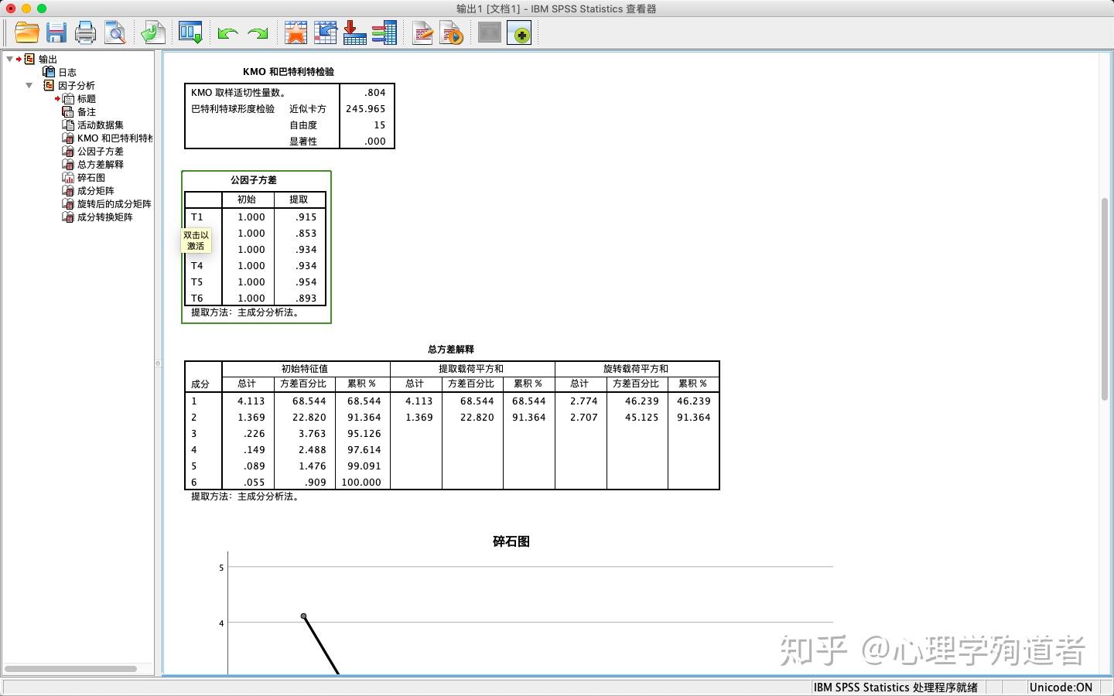Open print preview with the magnifier page icon
The height and width of the screenshot is (696, 1114).
(x=115, y=32)
